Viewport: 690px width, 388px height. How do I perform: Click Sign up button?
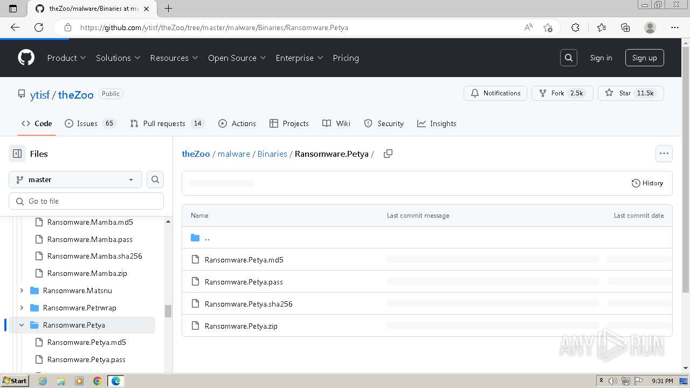coord(645,58)
